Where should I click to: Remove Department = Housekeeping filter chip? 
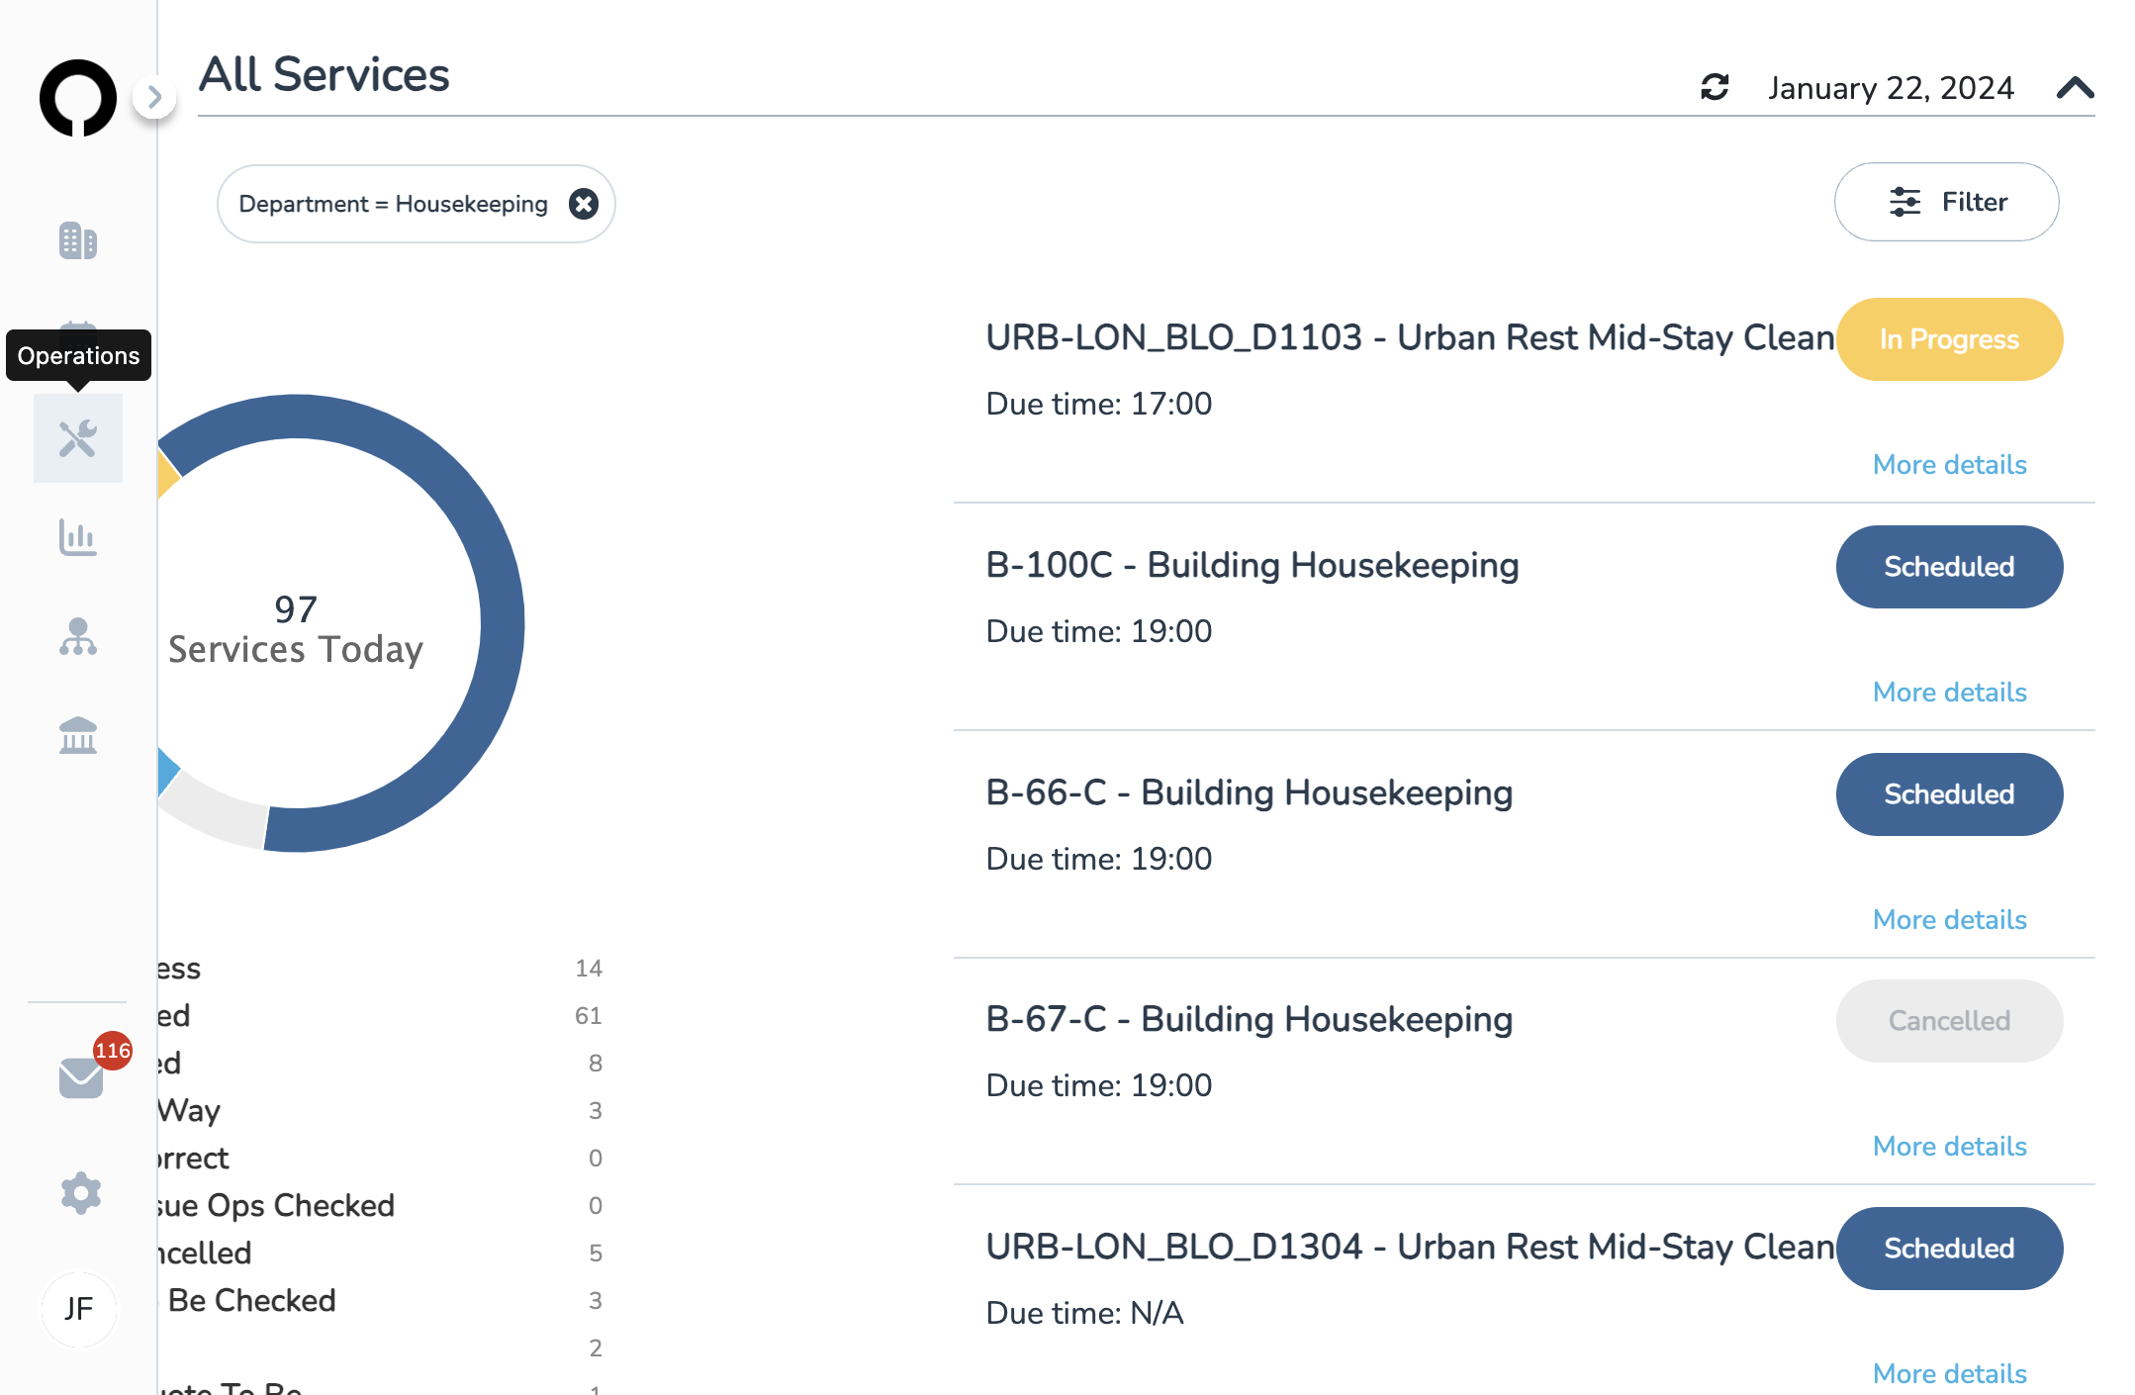point(584,204)
